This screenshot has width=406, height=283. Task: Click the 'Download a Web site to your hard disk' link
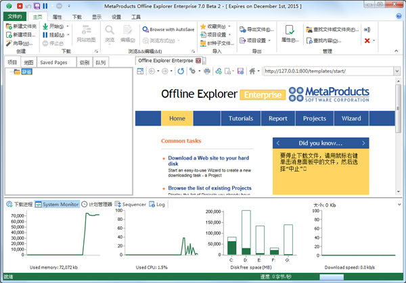(208, 161)
